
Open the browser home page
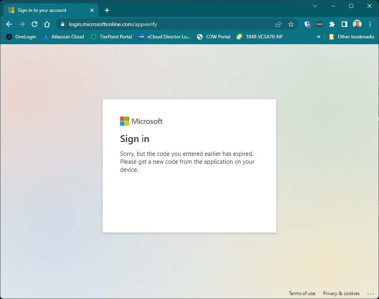pyautogui.click(x=47, y=24)
